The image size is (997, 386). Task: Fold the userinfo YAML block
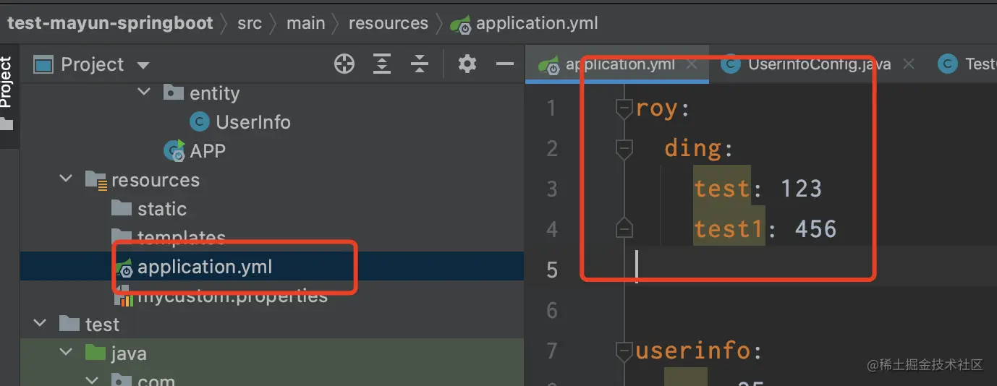pyautogui.click(x=624, y=351)
